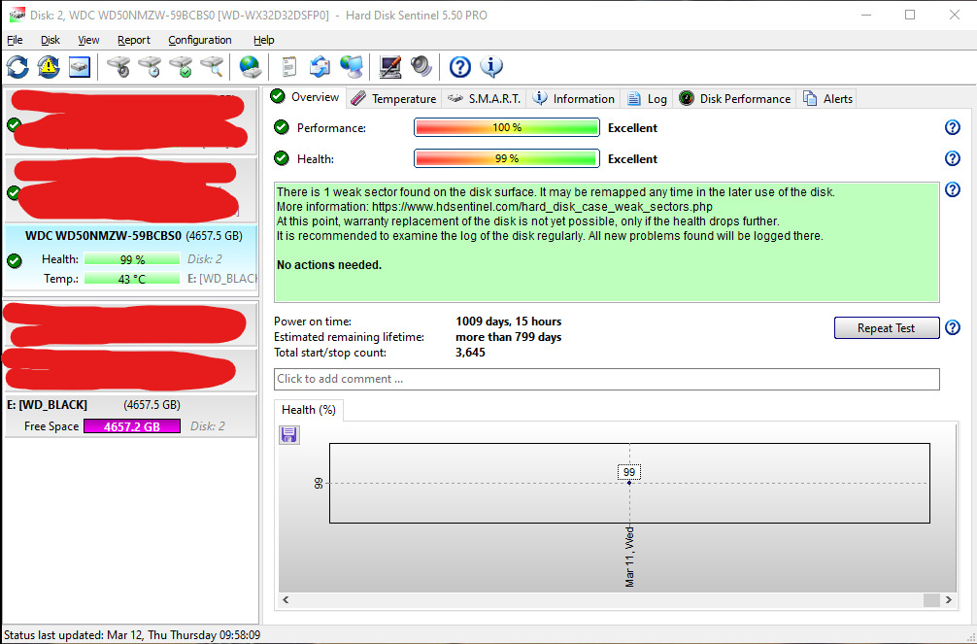Click the 99 data point on the graph

pos(629,483)
